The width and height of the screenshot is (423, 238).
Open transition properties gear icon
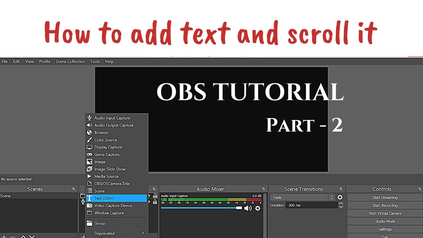[340, 197]
